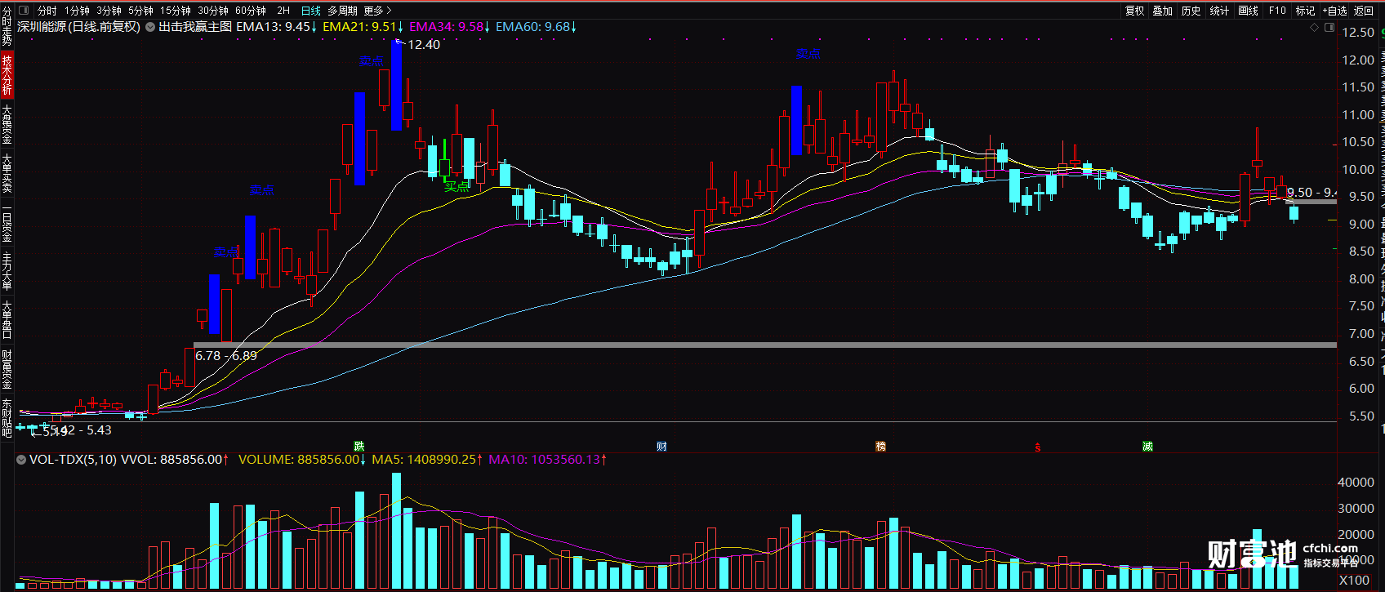Click the MA5: 1408990.25 volume value
This screenshot has height=592, width=1385.
point(427,460)
